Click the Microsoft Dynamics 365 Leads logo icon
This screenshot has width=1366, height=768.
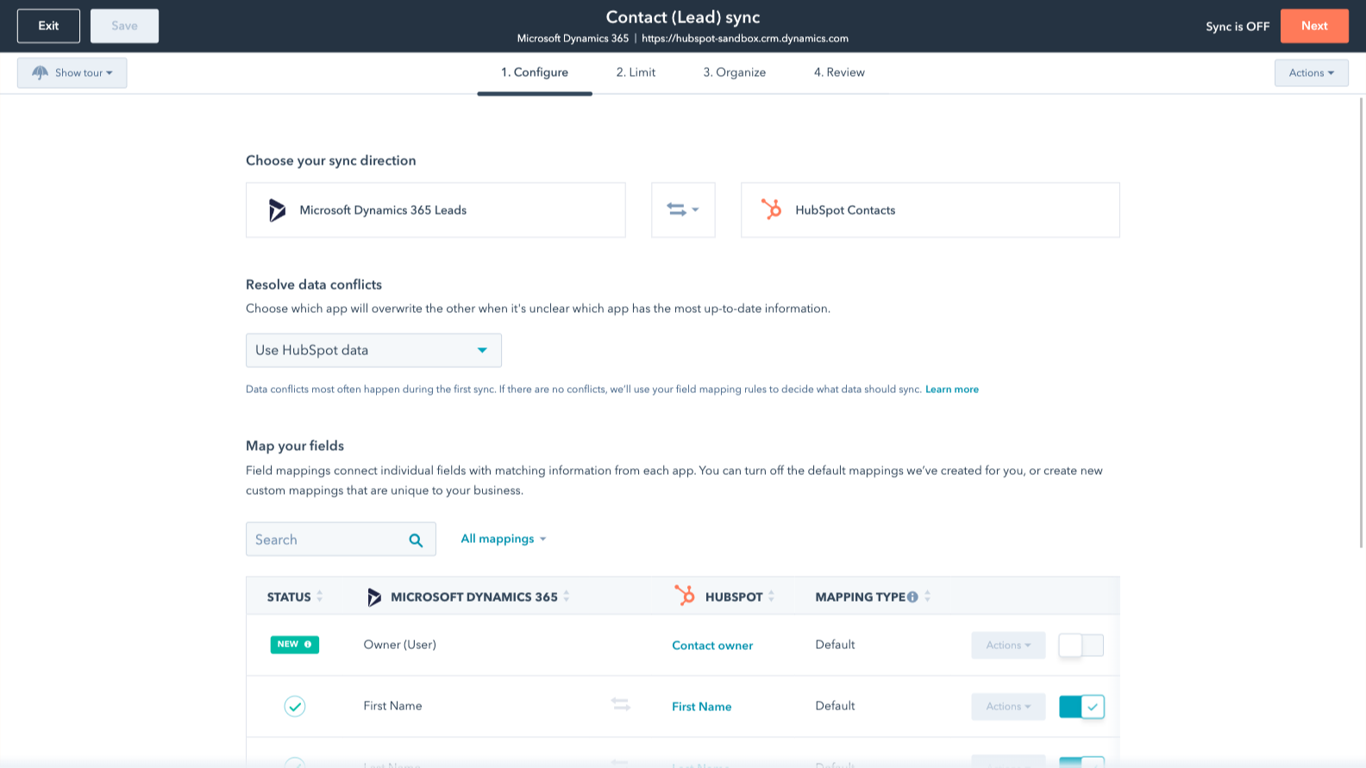277,210
